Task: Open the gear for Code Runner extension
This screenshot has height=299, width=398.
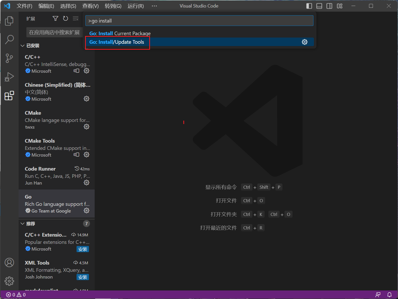Action: pyautogui.click(x=86, y=183)
